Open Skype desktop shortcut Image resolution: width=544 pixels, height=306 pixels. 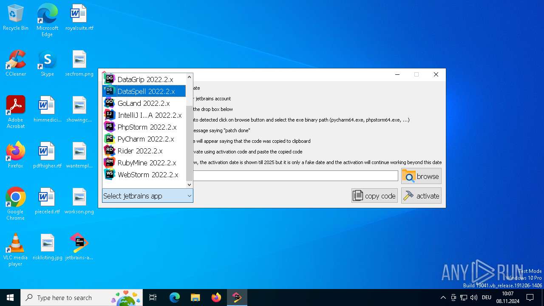coord(47,64)
